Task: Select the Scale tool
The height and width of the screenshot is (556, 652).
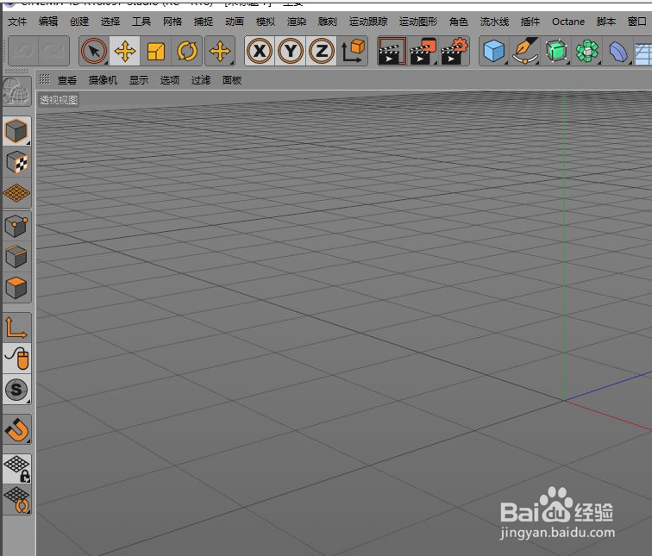Action: tap(156, 51)
